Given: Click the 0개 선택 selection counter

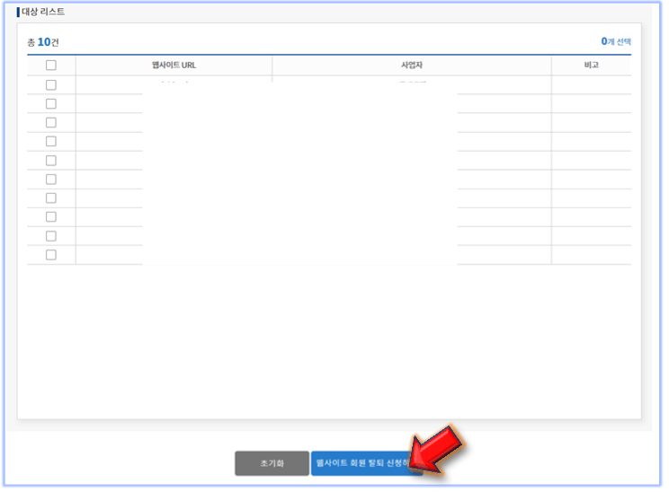Looking at the screenshot, I should 616,41.
